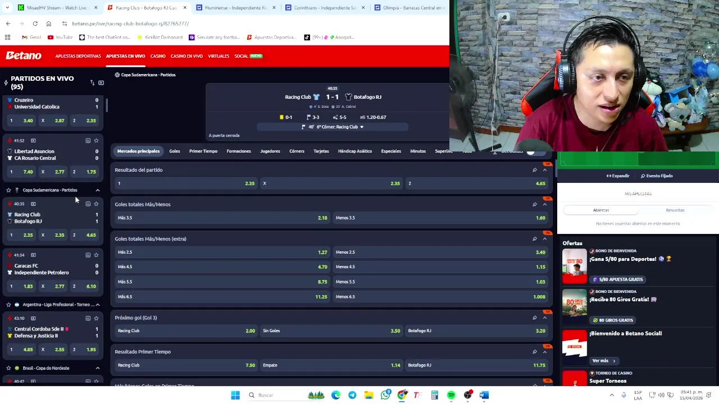Bet on Más 3.5 goals at 2.18
Viewport: 719px width, 404px height.
pyautogui.click(x=222, y=218)
